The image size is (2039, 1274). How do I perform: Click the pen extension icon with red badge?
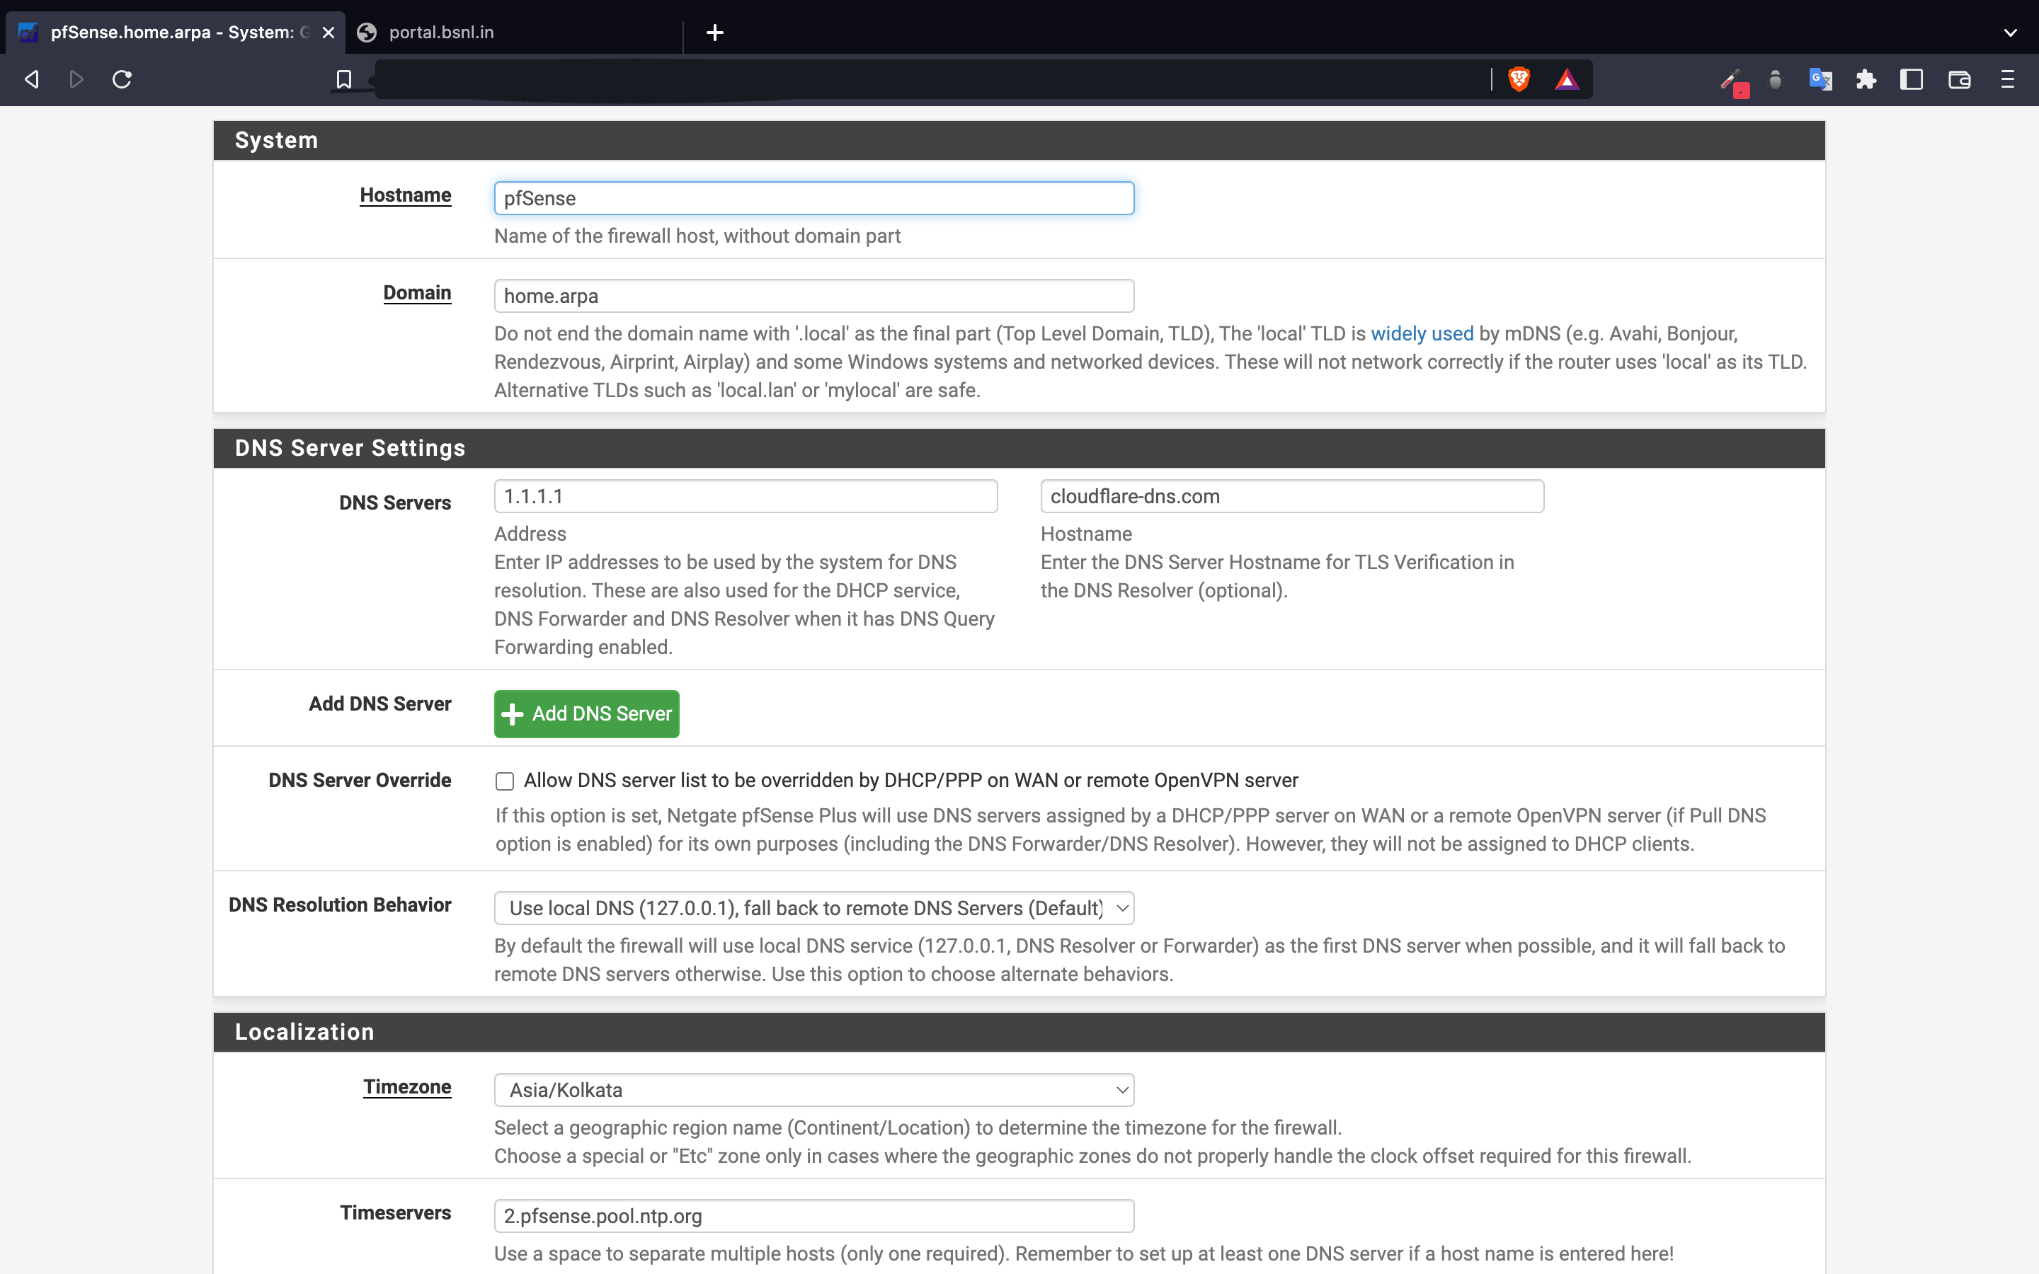click(x=1734, y=81)
